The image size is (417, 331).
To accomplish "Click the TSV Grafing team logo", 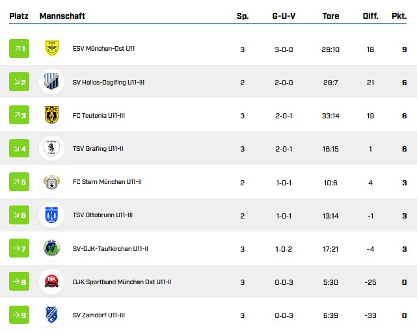I will (51, 149).
